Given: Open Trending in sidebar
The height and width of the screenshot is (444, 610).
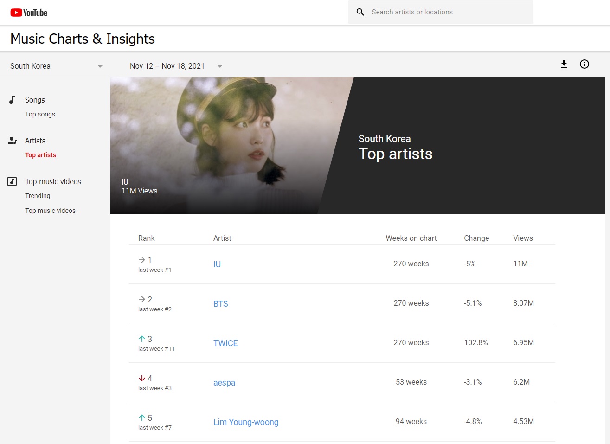Looking at the screenshot, I should (x=38, y=196).
